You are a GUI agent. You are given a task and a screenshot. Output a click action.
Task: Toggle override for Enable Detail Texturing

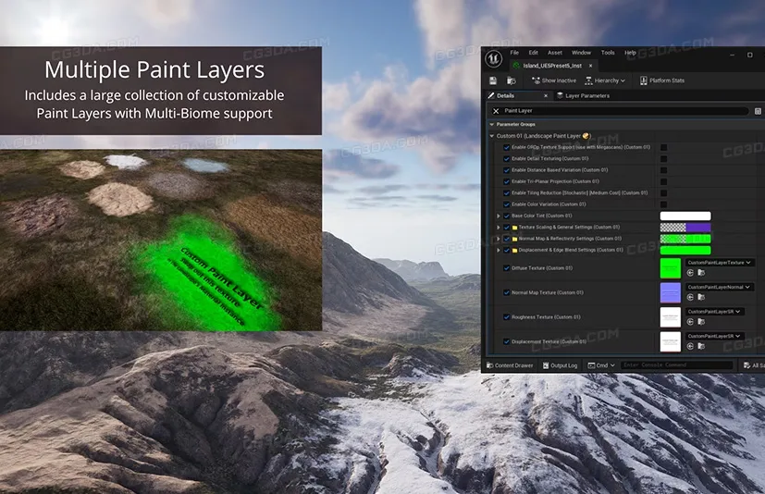click(506, 158)
